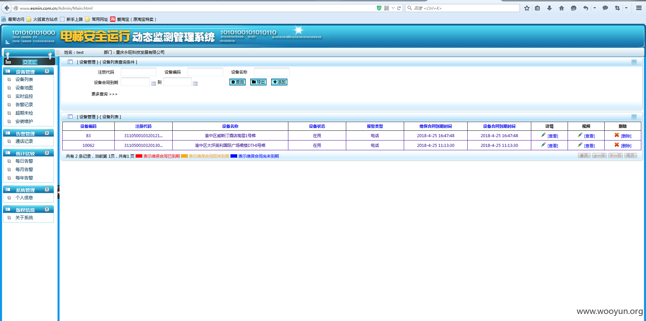Open start date calendar picker icon
Screen dimensions: 646x321
153,83
